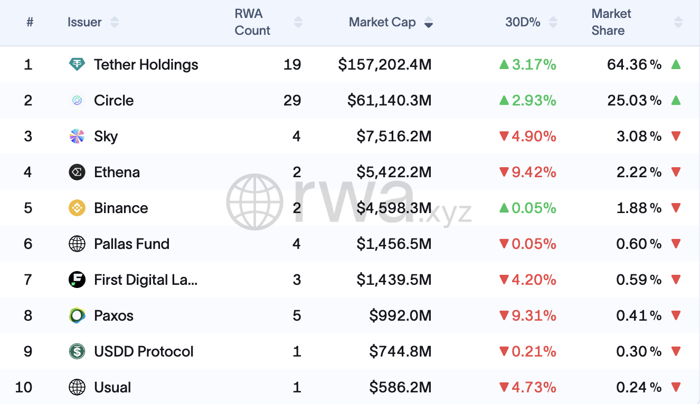Click the Sky colorful logo icon

tap(77, 136)
